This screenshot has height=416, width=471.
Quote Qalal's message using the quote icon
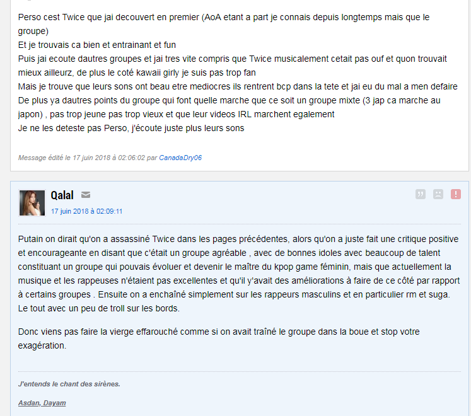(x=420, y=194)
